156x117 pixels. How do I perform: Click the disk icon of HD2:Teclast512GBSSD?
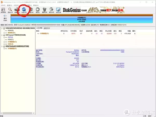pos(4,46)
